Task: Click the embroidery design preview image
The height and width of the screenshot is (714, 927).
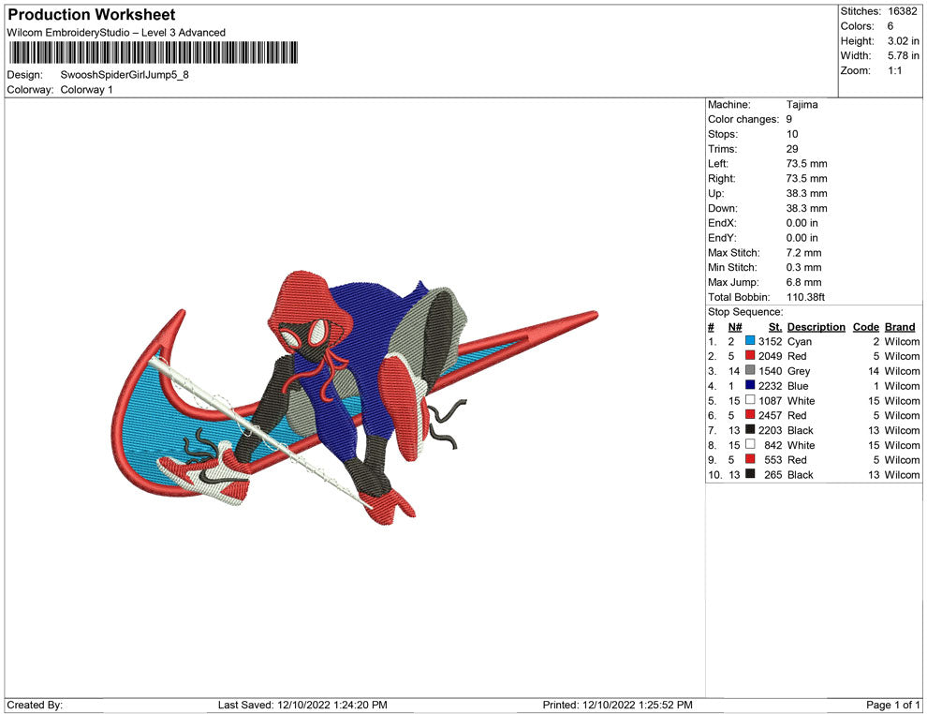Action: (355, 399)
